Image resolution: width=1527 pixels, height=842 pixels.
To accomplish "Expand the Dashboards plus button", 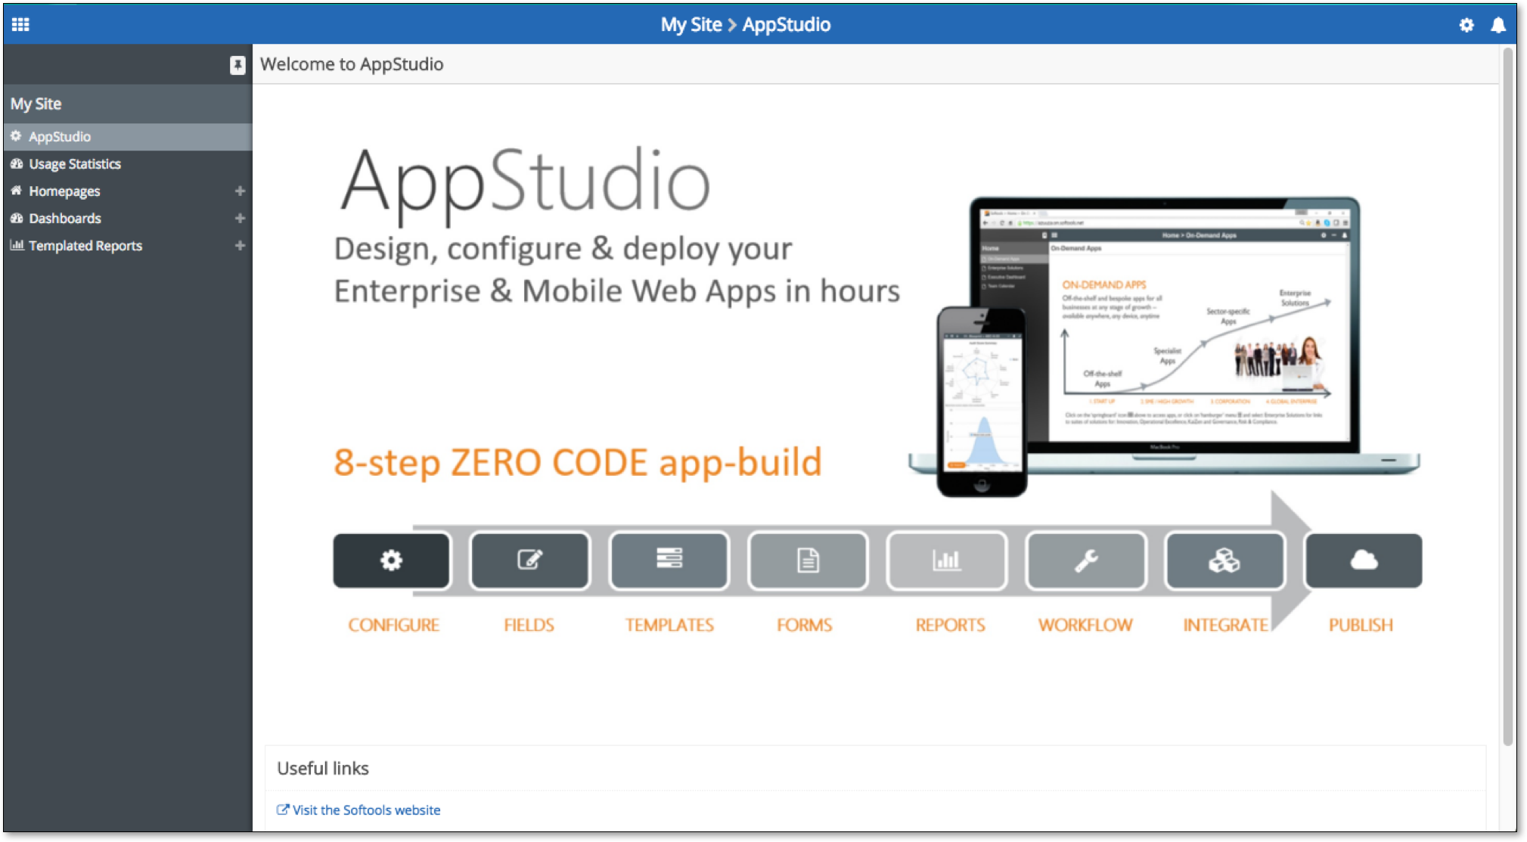I will 240,218.
